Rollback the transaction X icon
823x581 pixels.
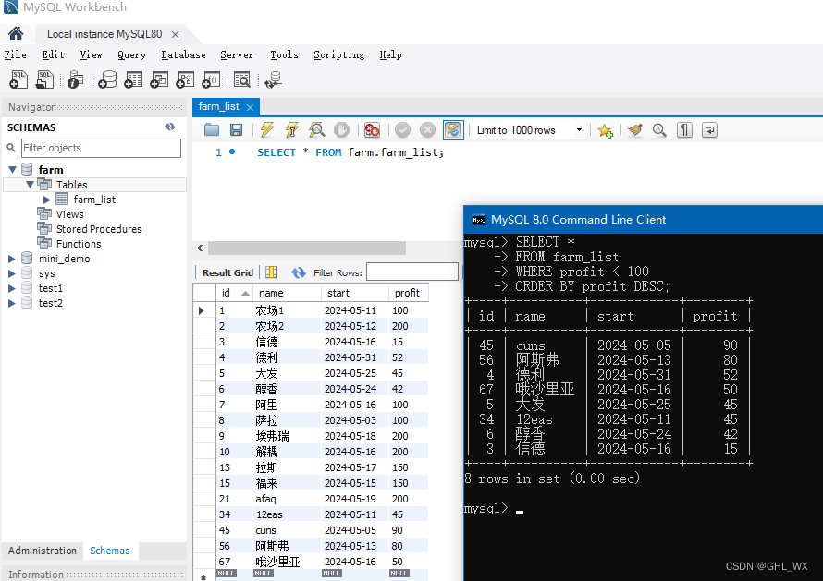pyautogui.click(x=428, y=129)
